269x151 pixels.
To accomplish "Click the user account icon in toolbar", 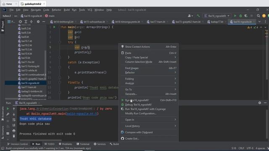I will (x=190, y=16).
